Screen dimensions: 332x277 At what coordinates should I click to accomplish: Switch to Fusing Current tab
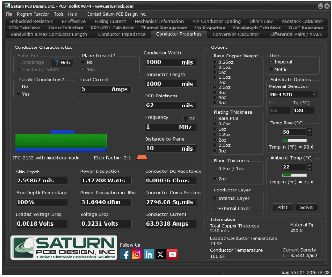[110, 21]
